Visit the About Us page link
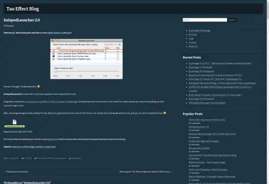 click(193, 46)
